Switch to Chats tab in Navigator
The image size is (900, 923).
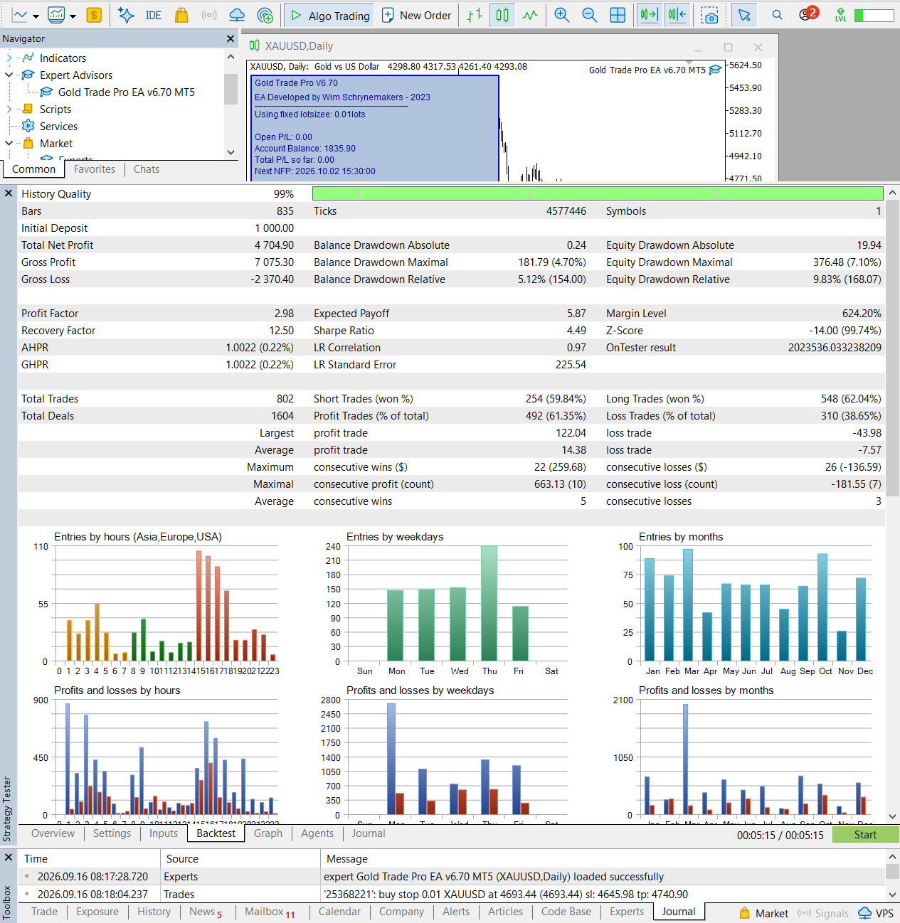click(x=147, y=169)
